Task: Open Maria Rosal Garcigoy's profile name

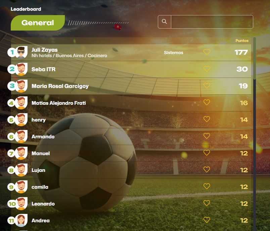Action: (60, 86)
